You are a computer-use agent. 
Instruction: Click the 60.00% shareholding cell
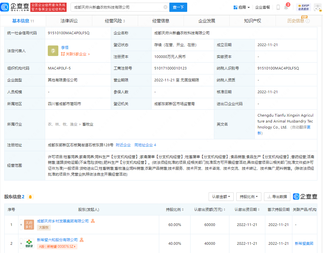pyautogui.click(x=175, y=225)
